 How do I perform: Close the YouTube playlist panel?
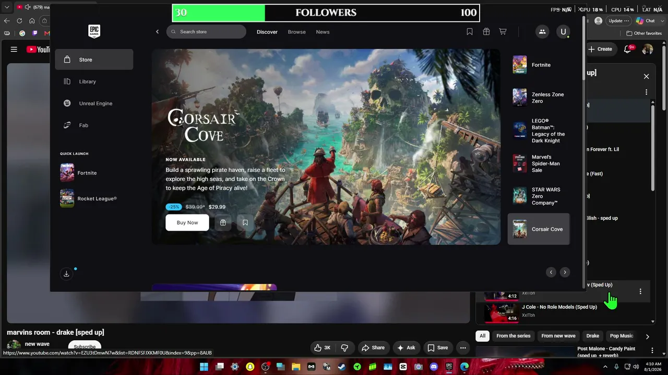click(x=646, y=77)
